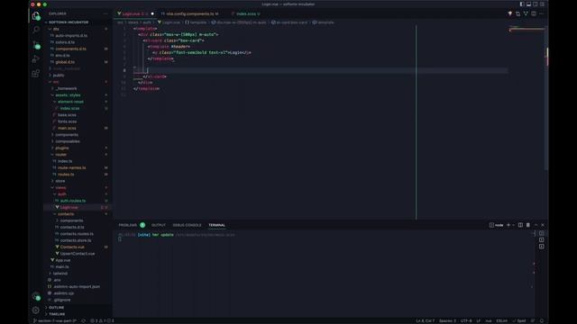Screen dimensions: 577x324
Task: Open the new terminal launch profile dropdown
Action: click(x=513, y=225)
